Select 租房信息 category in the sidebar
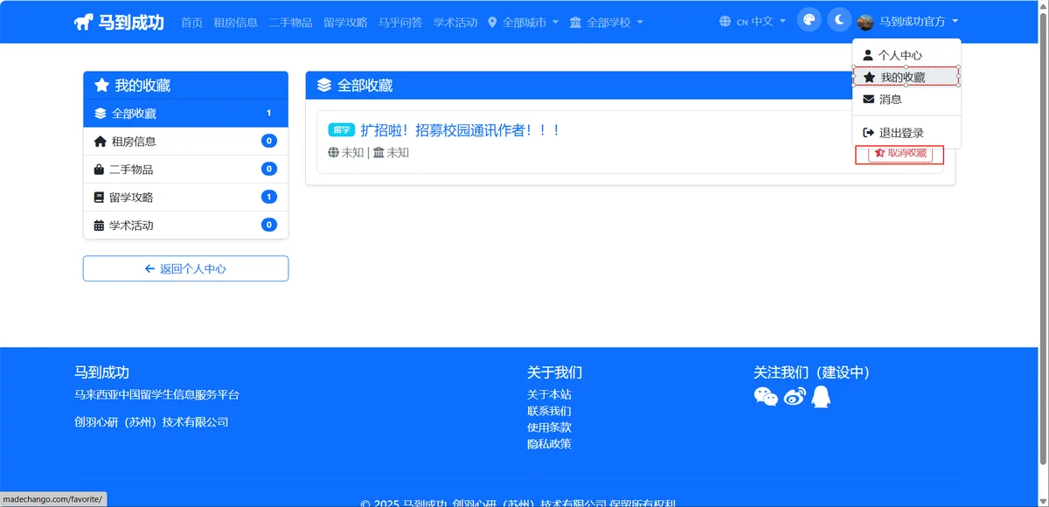Image resolution: width=1049 pixels, height=507 pixels. [x=185, y=142]
